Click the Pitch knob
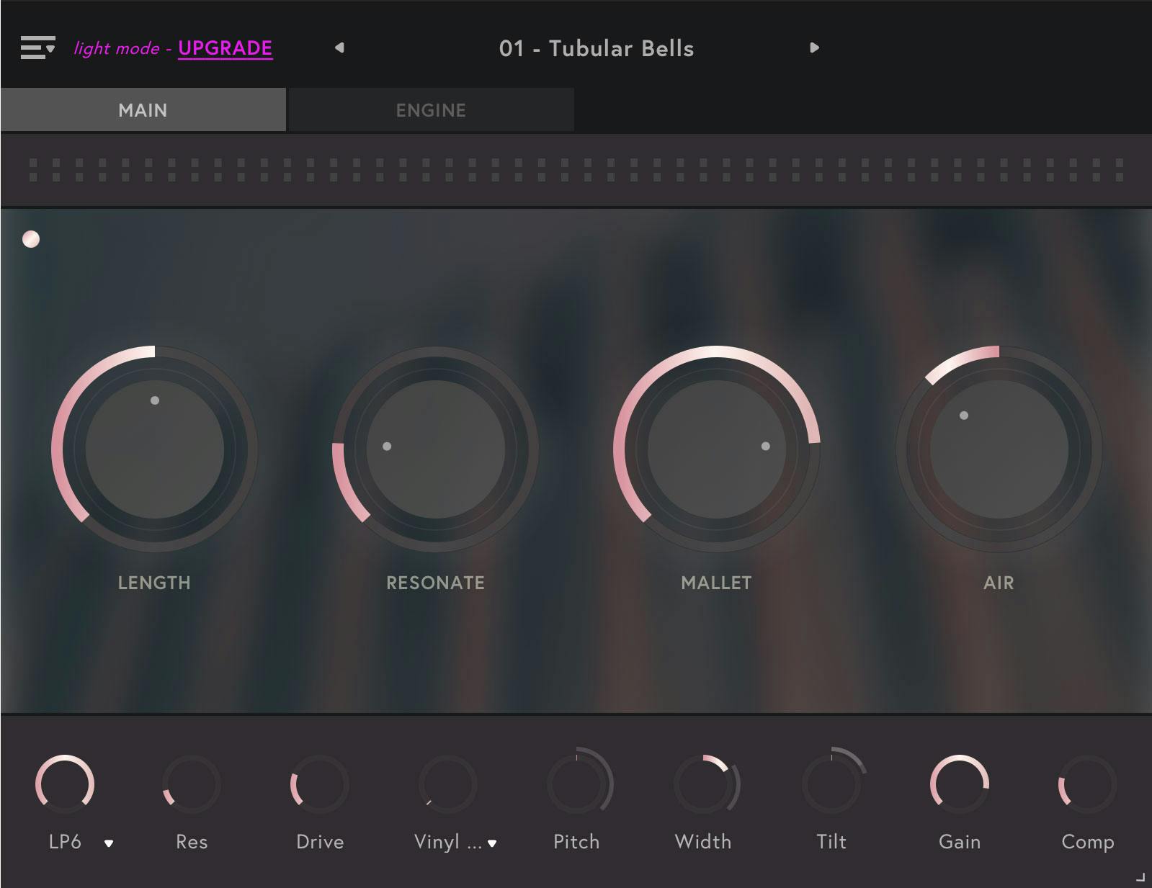Screen dimensions: 1152x888 click(576, 784)
